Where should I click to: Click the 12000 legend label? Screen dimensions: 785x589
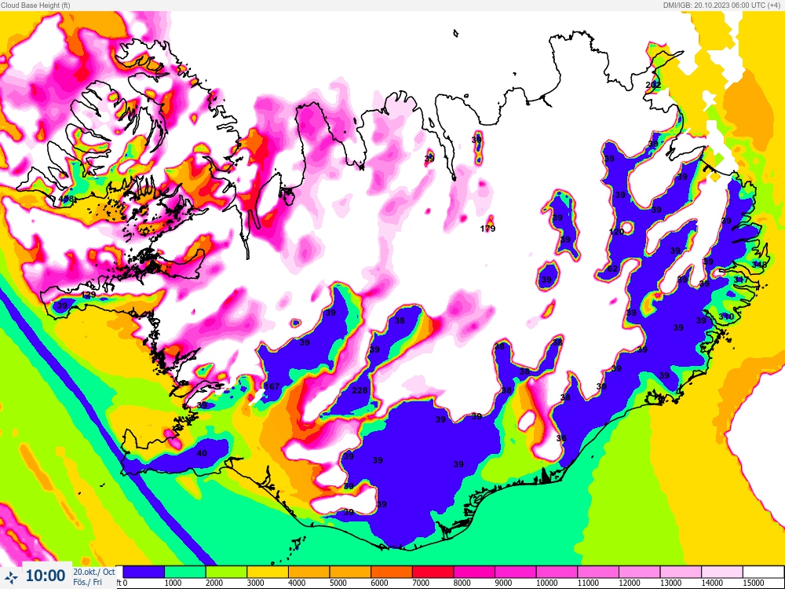(x=630, y=583)
